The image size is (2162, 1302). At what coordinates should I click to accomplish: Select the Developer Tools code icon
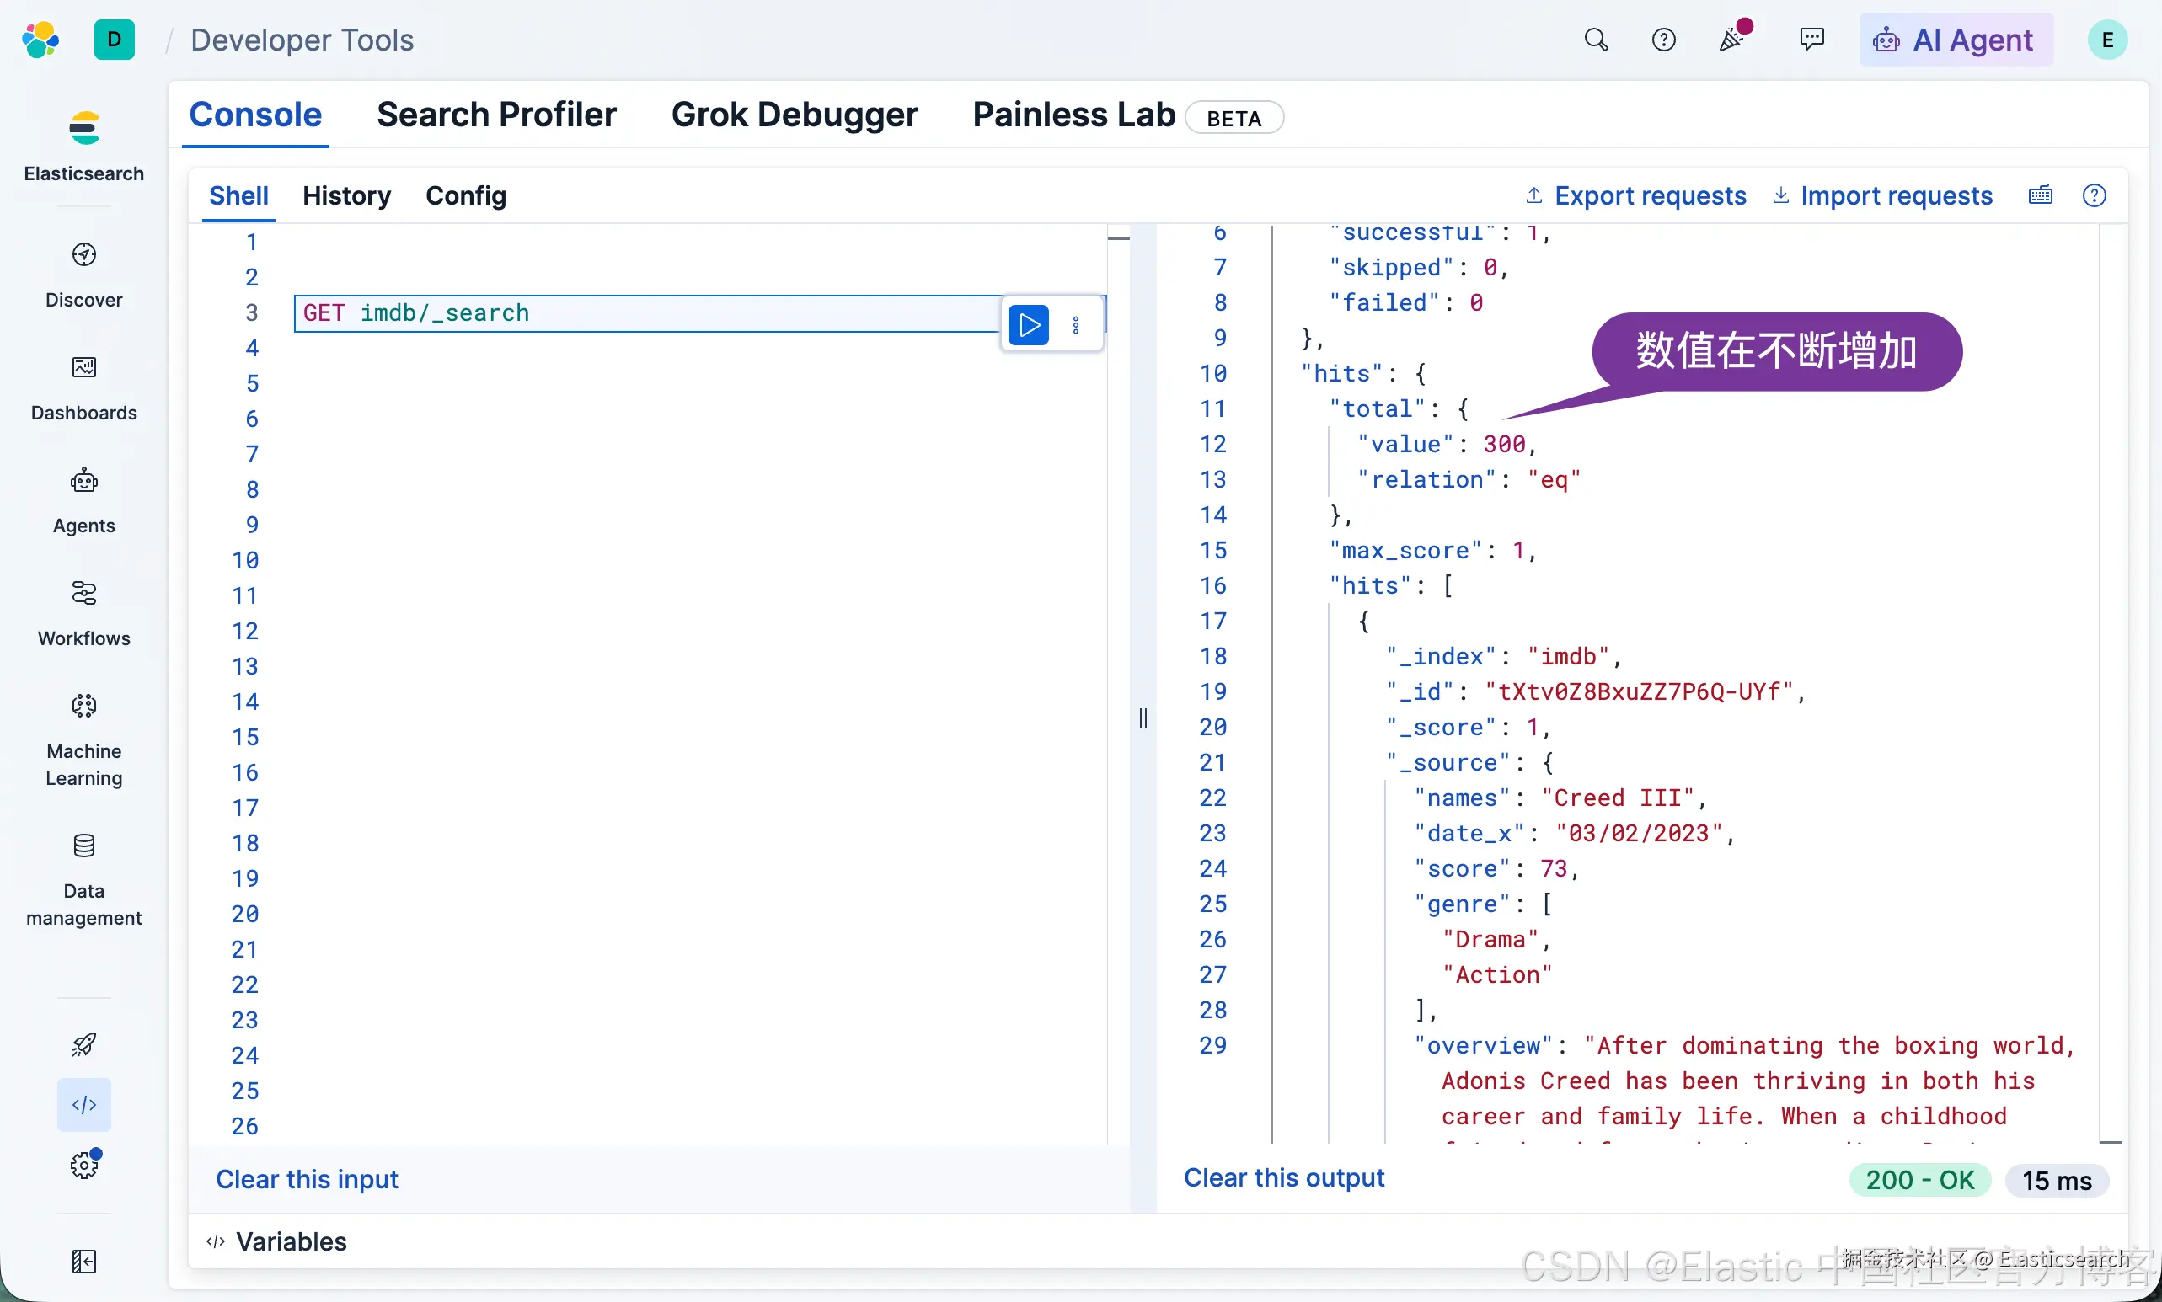click(83, 1105)
